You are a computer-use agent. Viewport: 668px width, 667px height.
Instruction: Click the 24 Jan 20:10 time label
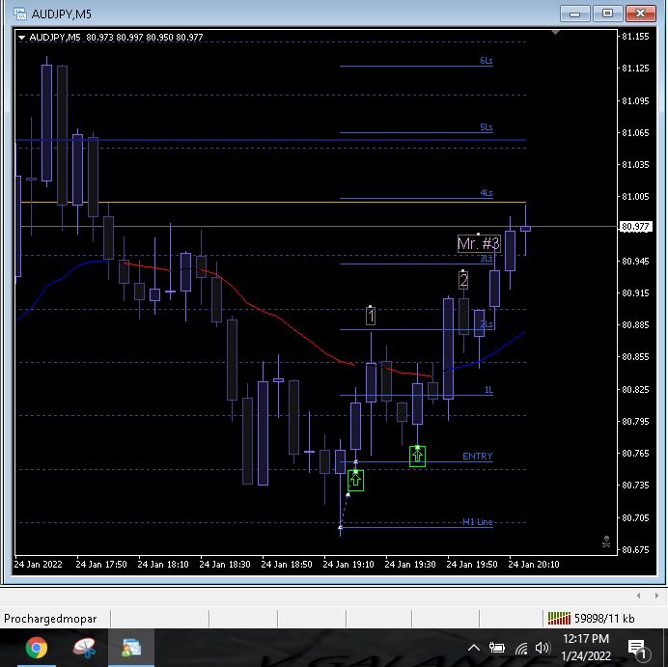click(x=534, y=565)
